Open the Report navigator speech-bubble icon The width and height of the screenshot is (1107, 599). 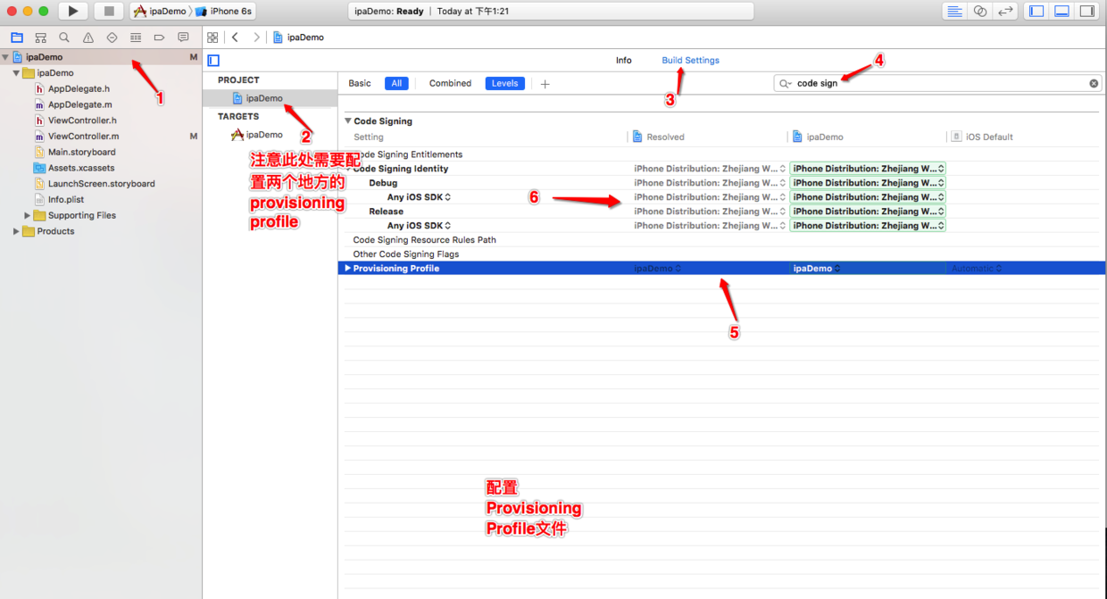coord(183,37)
